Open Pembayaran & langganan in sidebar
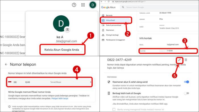Viewport: 199px width, 112px height. [x=115, y=40]
